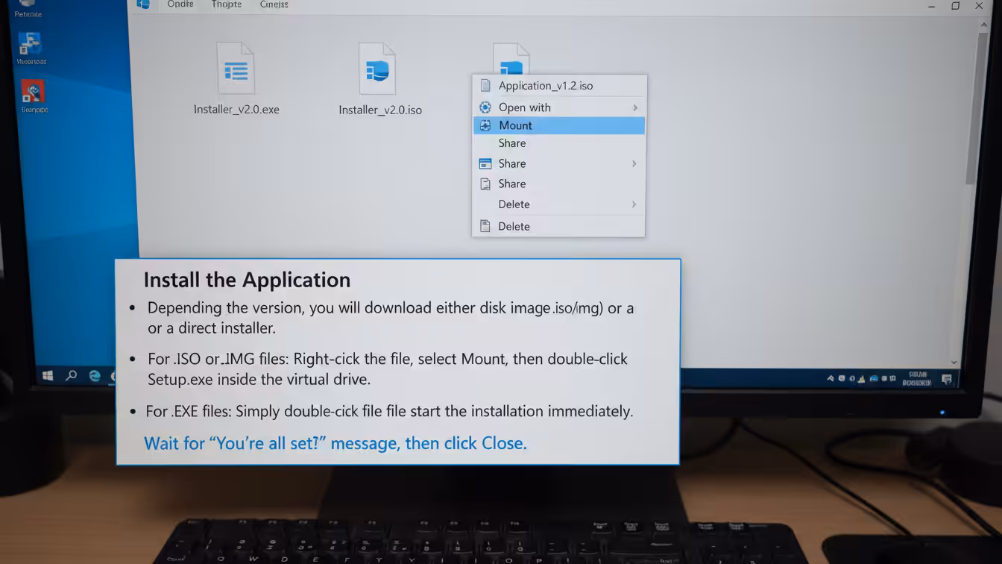1002x564 pixels.
Task: Click the Application_v1.2.iso header entry
Action: (559, 86)
